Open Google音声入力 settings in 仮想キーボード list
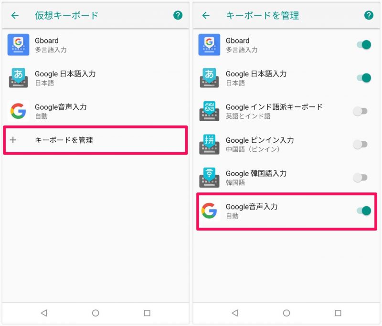This screenshot has width=382, height=326. point(95,111)
